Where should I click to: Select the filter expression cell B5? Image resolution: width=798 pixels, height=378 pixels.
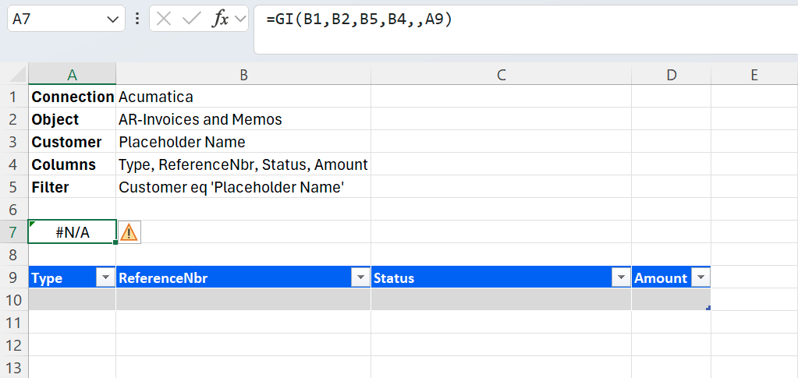coord(243,188)
